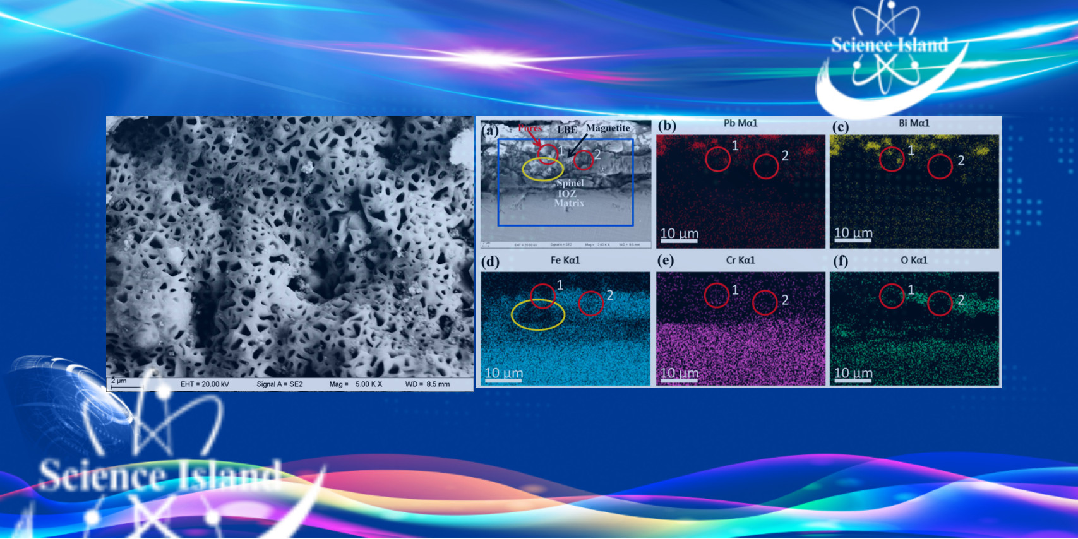Screen dimensions: 1078x539
Task: Click the Mag = 5.00 K X readout
Action: point(356,384)
